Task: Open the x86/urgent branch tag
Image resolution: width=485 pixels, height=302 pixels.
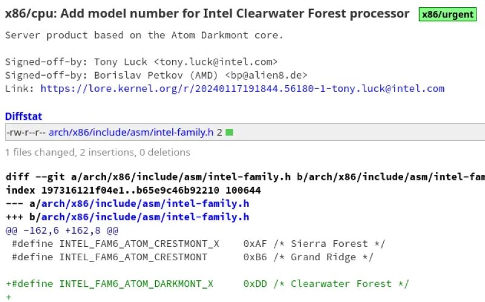Action: (447, 15)
